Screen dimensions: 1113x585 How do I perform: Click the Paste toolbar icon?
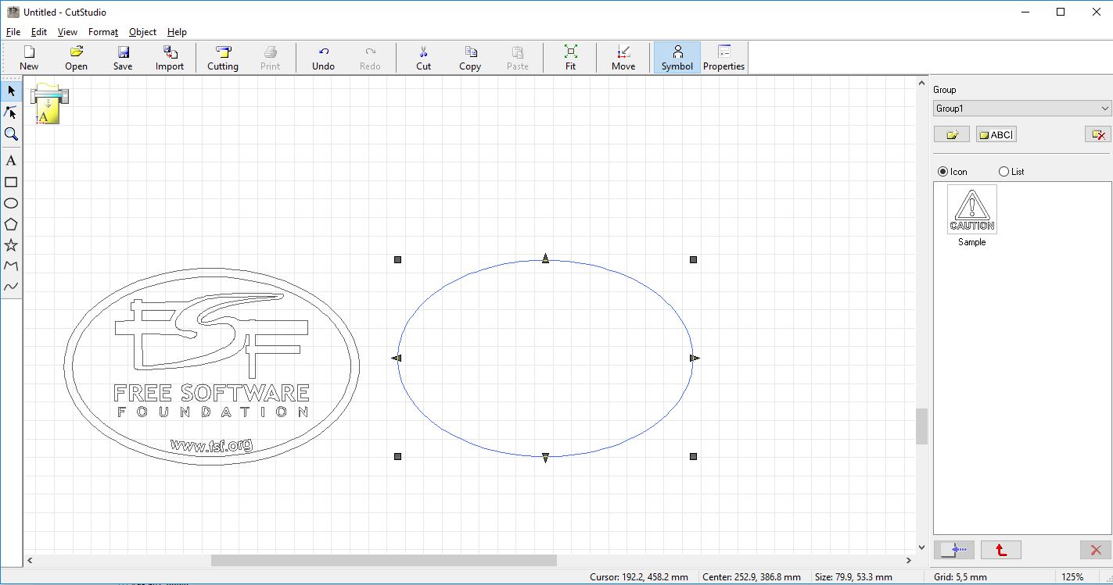coord(517,58)
